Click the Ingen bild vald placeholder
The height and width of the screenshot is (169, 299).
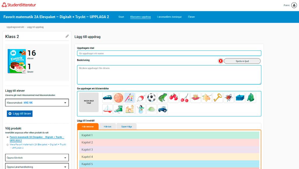click(89, 102)
